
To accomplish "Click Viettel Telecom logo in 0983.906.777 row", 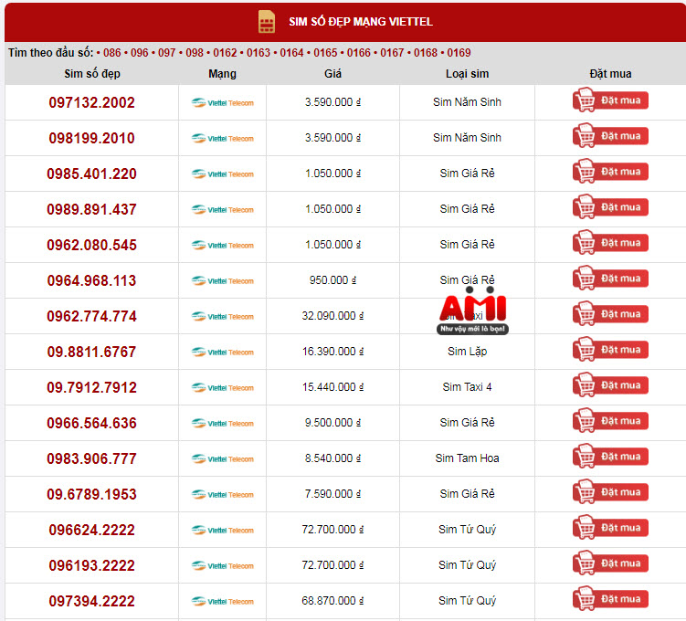I will tap(222, 459).
